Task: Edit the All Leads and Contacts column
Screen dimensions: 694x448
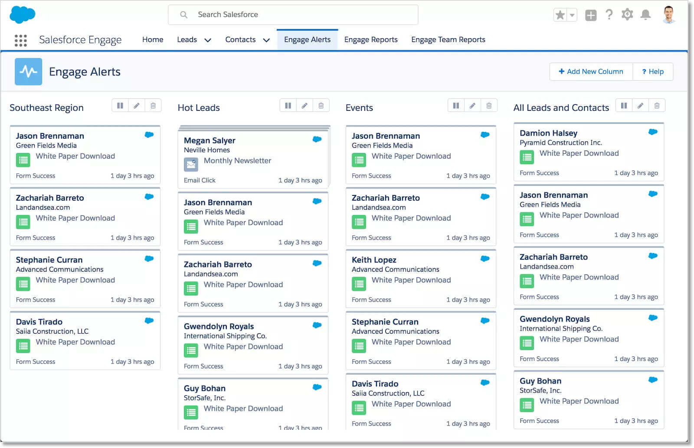Action: click(x=640, y=106)
